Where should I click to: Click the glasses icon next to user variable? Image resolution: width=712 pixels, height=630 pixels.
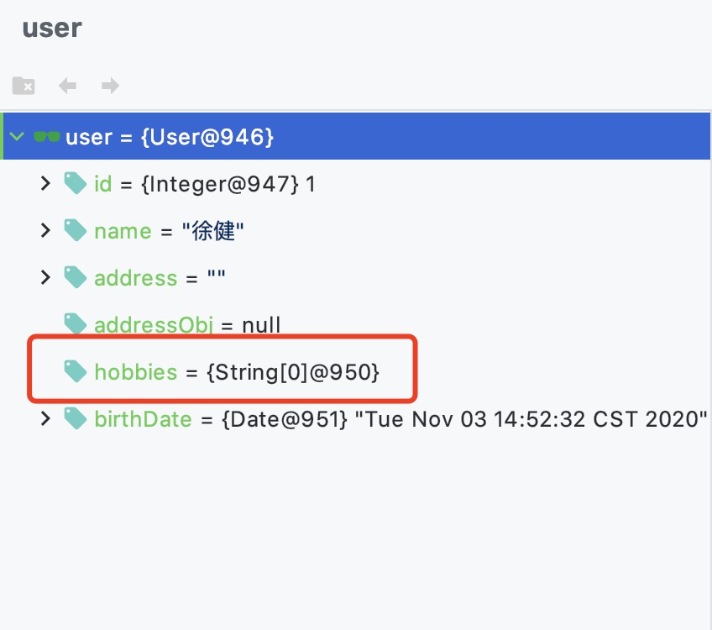point(46,136)
